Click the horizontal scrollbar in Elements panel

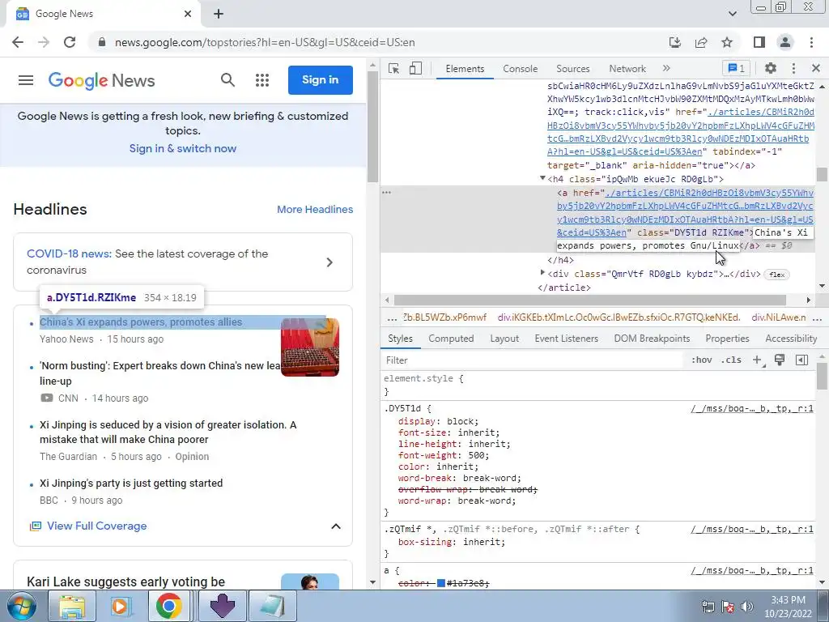coord(589,300)
